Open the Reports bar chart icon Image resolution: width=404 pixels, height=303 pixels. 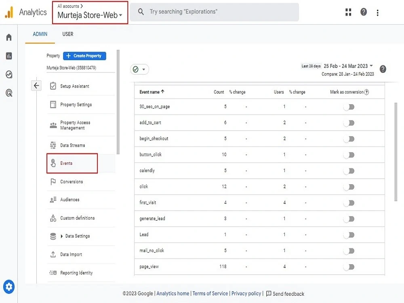tap(9, 56)
